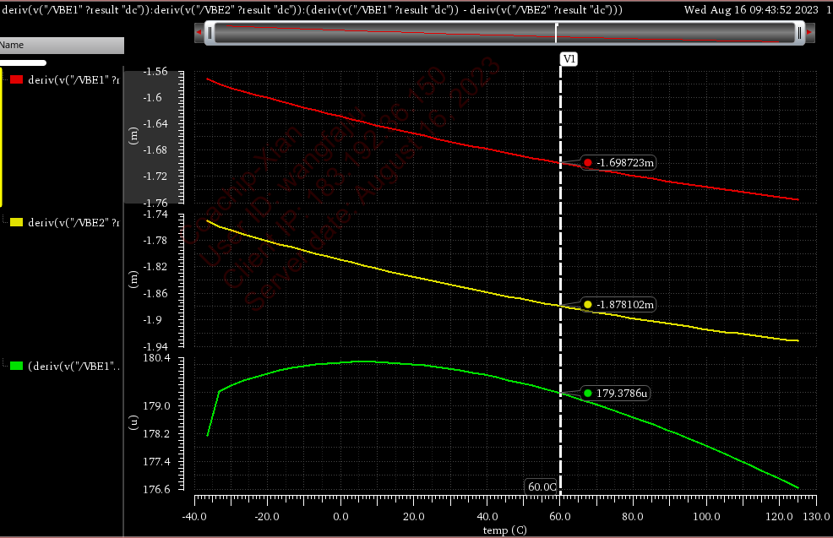Click the left handle of zoom slider
Screen dimensions: 833x538
210,33
